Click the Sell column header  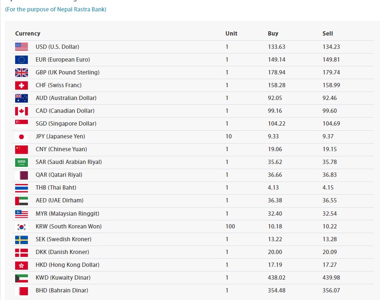click(327, 34)
